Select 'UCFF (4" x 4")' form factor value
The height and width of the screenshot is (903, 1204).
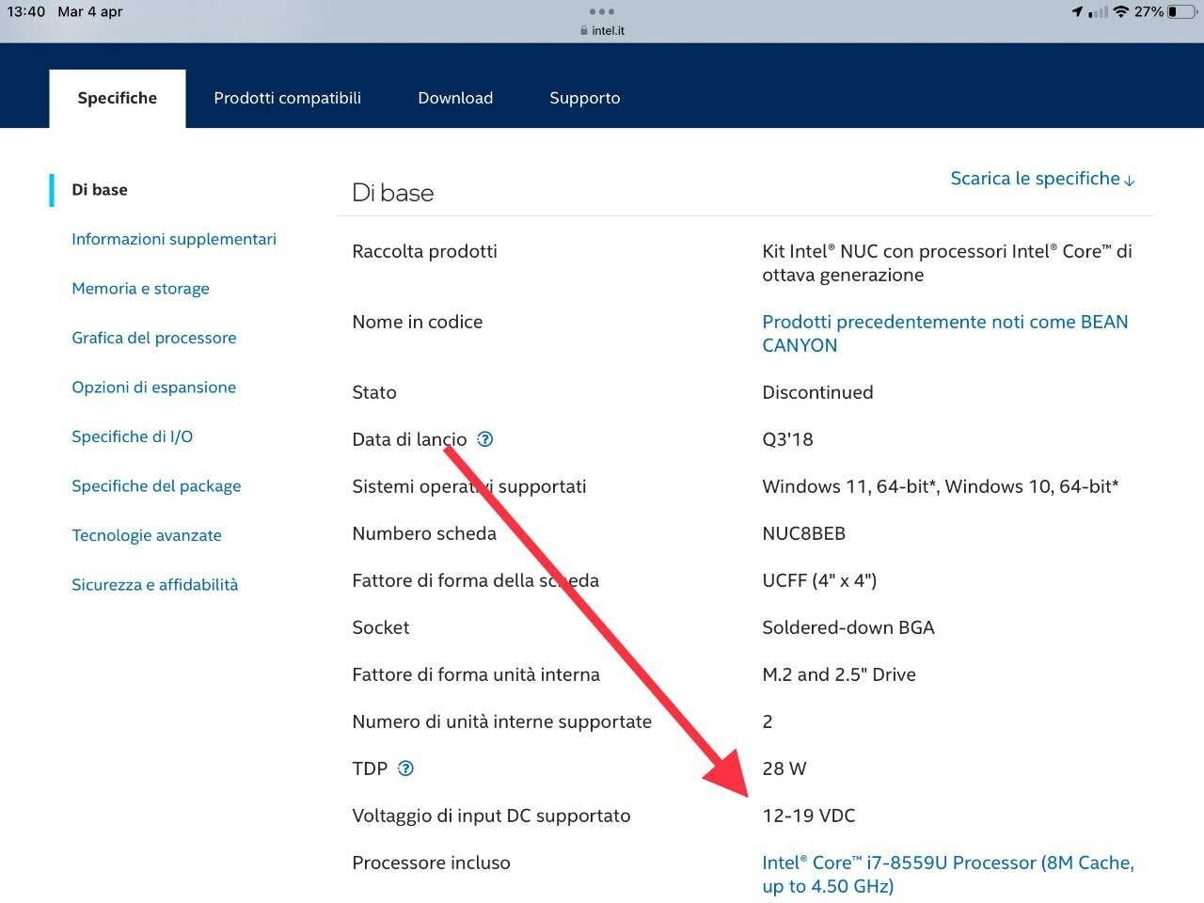(x=819, y=580)
